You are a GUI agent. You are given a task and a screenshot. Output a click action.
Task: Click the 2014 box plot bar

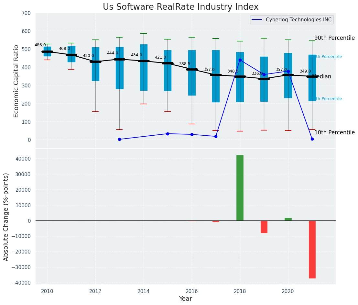click(x=144, y=67)
